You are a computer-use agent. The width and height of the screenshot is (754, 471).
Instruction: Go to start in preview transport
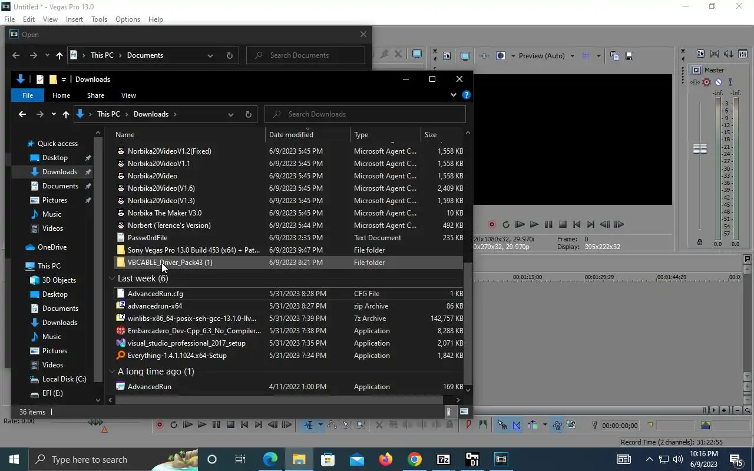[577, 224]
